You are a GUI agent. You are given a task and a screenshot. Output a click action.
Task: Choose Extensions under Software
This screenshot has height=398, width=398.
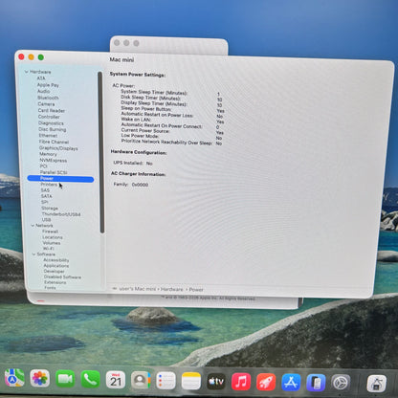pyautogui.click(x=55, y=282)
